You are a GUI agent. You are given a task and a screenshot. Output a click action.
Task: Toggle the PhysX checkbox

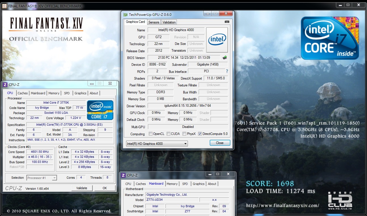pyautogui.click(x=184, y=134)
